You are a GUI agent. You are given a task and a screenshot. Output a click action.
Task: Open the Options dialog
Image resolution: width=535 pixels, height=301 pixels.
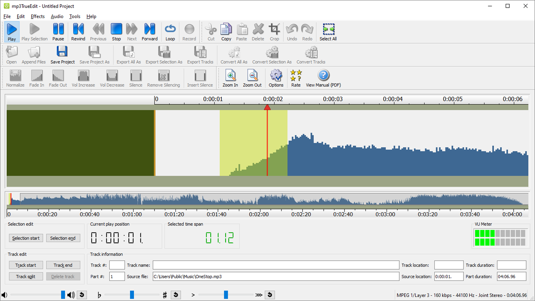point(276,78)
